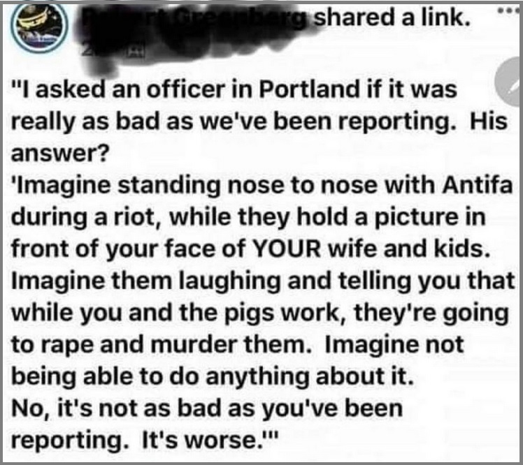Open the blacked-out poster name
Screen dimensions: 523x465
[x=196, y=18]
